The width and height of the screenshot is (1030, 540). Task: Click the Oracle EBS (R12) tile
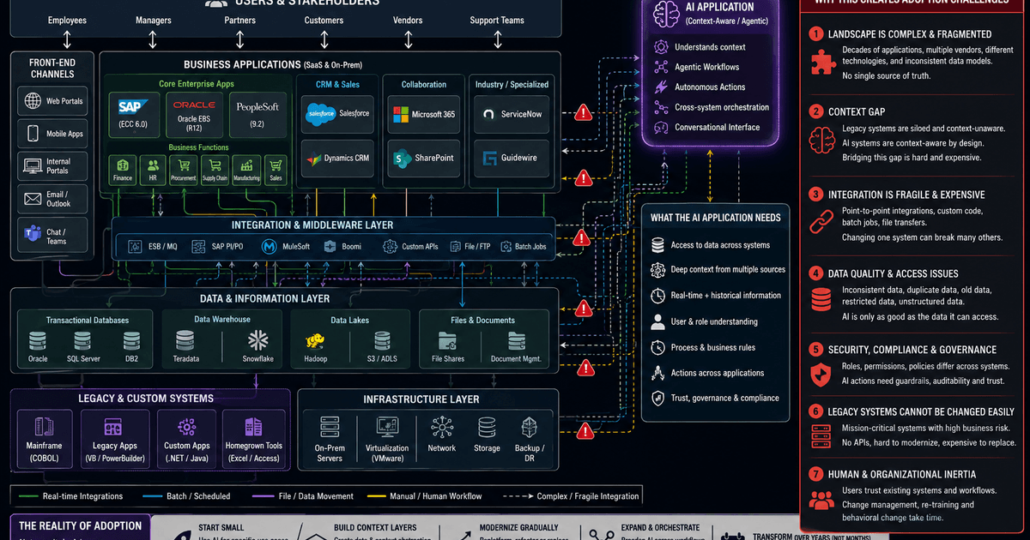click(x=194, y=115)
